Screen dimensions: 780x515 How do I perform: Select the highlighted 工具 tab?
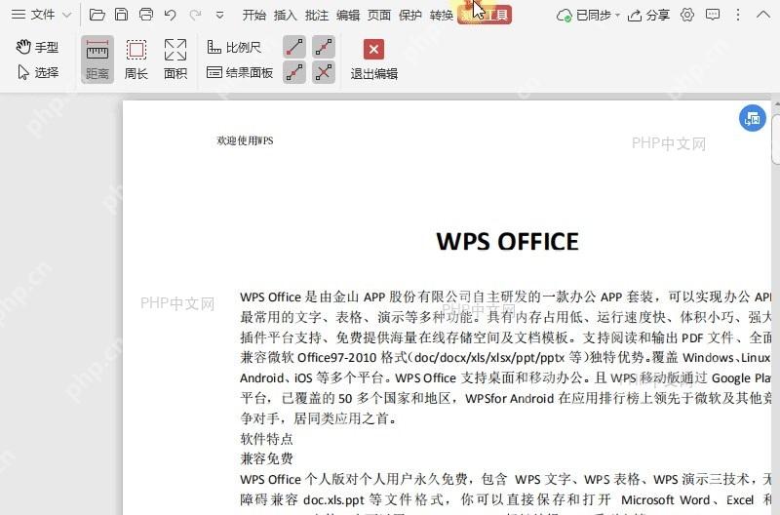point(485,15)
